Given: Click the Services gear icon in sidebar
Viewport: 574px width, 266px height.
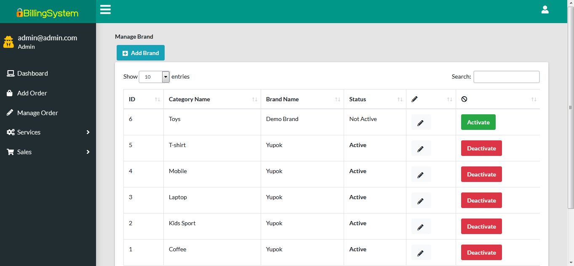Looking at the screenshot, I should [x=11, y=132].
